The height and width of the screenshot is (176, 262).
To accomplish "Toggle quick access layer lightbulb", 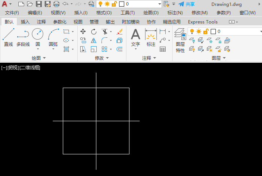I will tap(100, 4).
